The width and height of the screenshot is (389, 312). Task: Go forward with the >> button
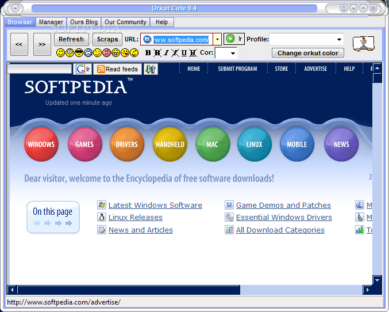(42, 44)
